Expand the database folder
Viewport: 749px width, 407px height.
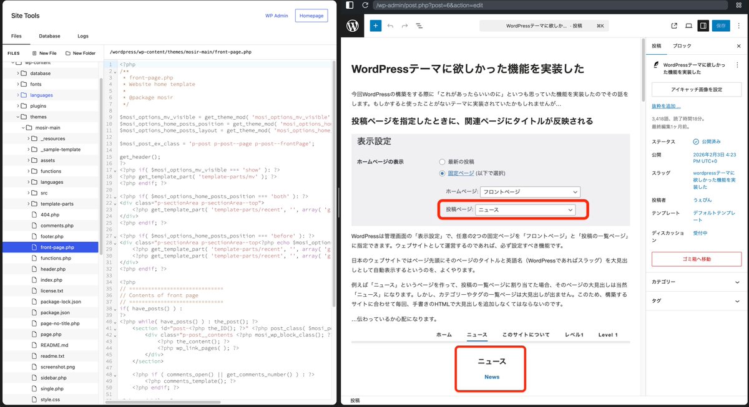[17, 74]
